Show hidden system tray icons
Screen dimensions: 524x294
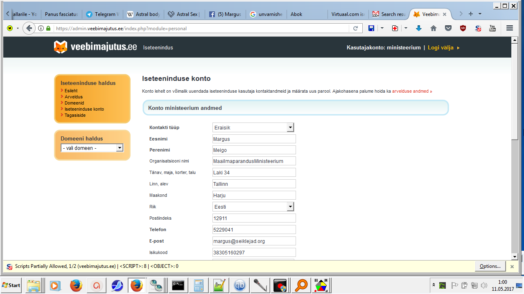434,285
